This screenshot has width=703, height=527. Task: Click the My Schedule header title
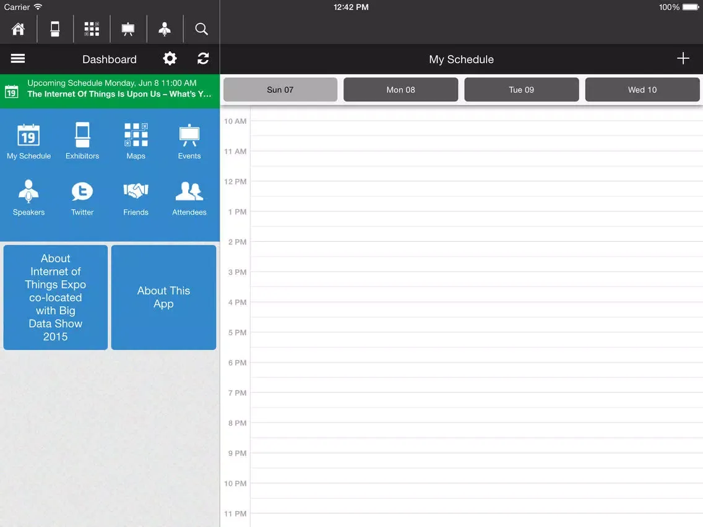tap(462, 59)
